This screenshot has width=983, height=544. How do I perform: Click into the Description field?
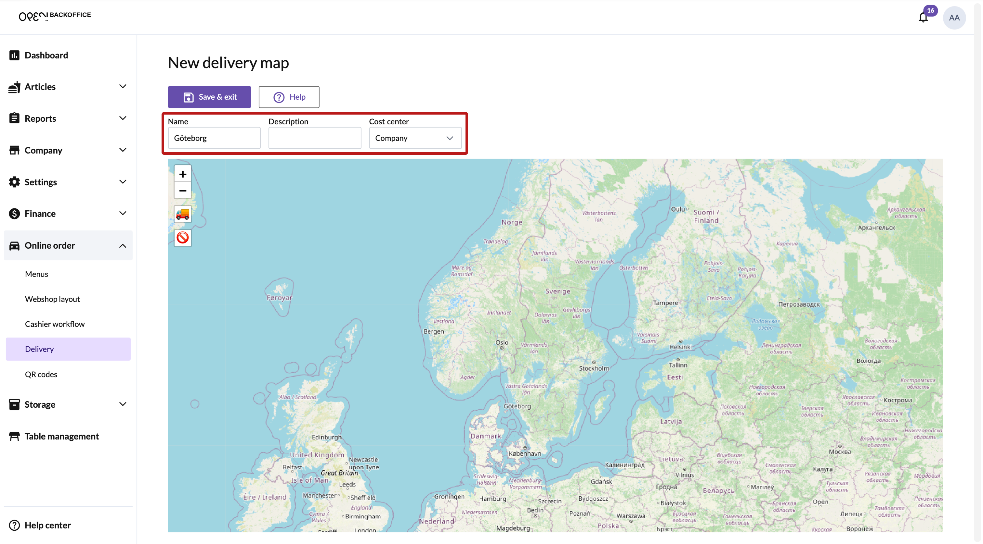[x=314, y=138]
